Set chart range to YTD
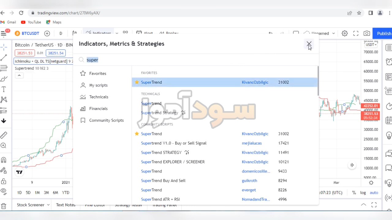The width and height of the screenshot is (392, 220). 66,193
